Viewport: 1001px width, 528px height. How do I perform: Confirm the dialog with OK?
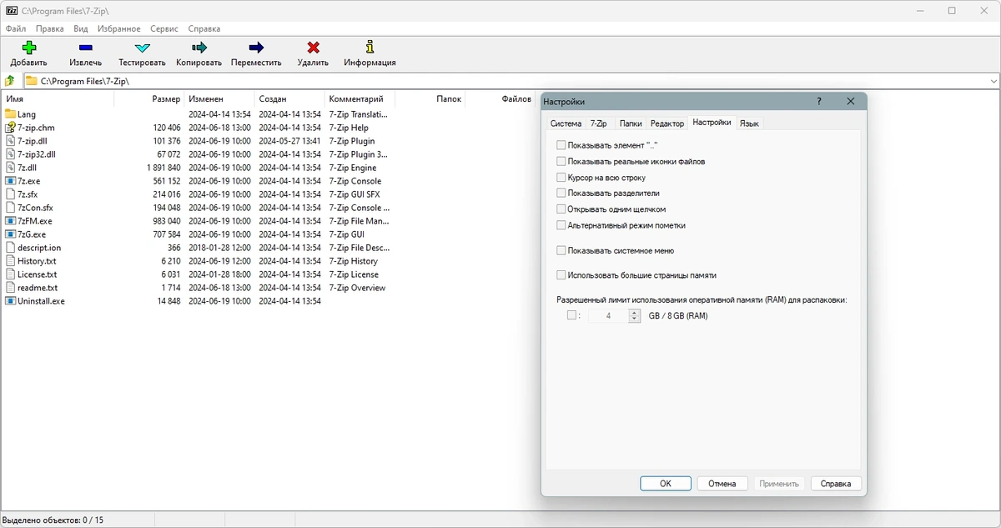[x=666, y=484]
